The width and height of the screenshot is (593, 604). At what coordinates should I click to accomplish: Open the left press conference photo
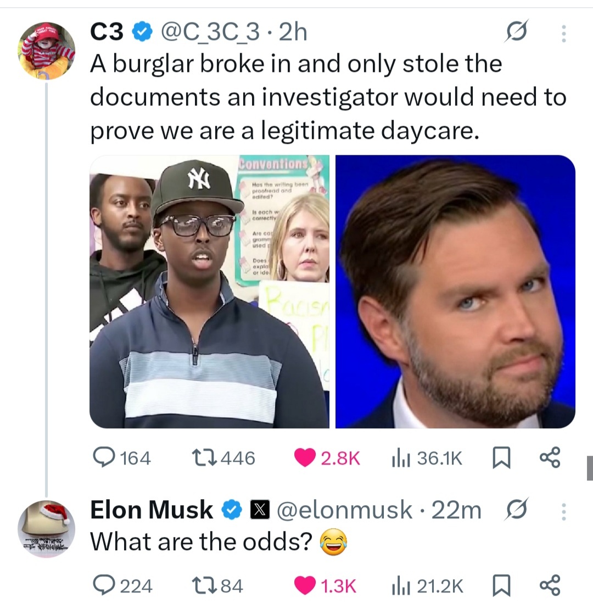pos(209,292)
